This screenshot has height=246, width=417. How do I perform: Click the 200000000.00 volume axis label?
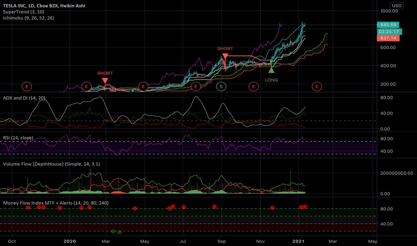click(396, 173)
